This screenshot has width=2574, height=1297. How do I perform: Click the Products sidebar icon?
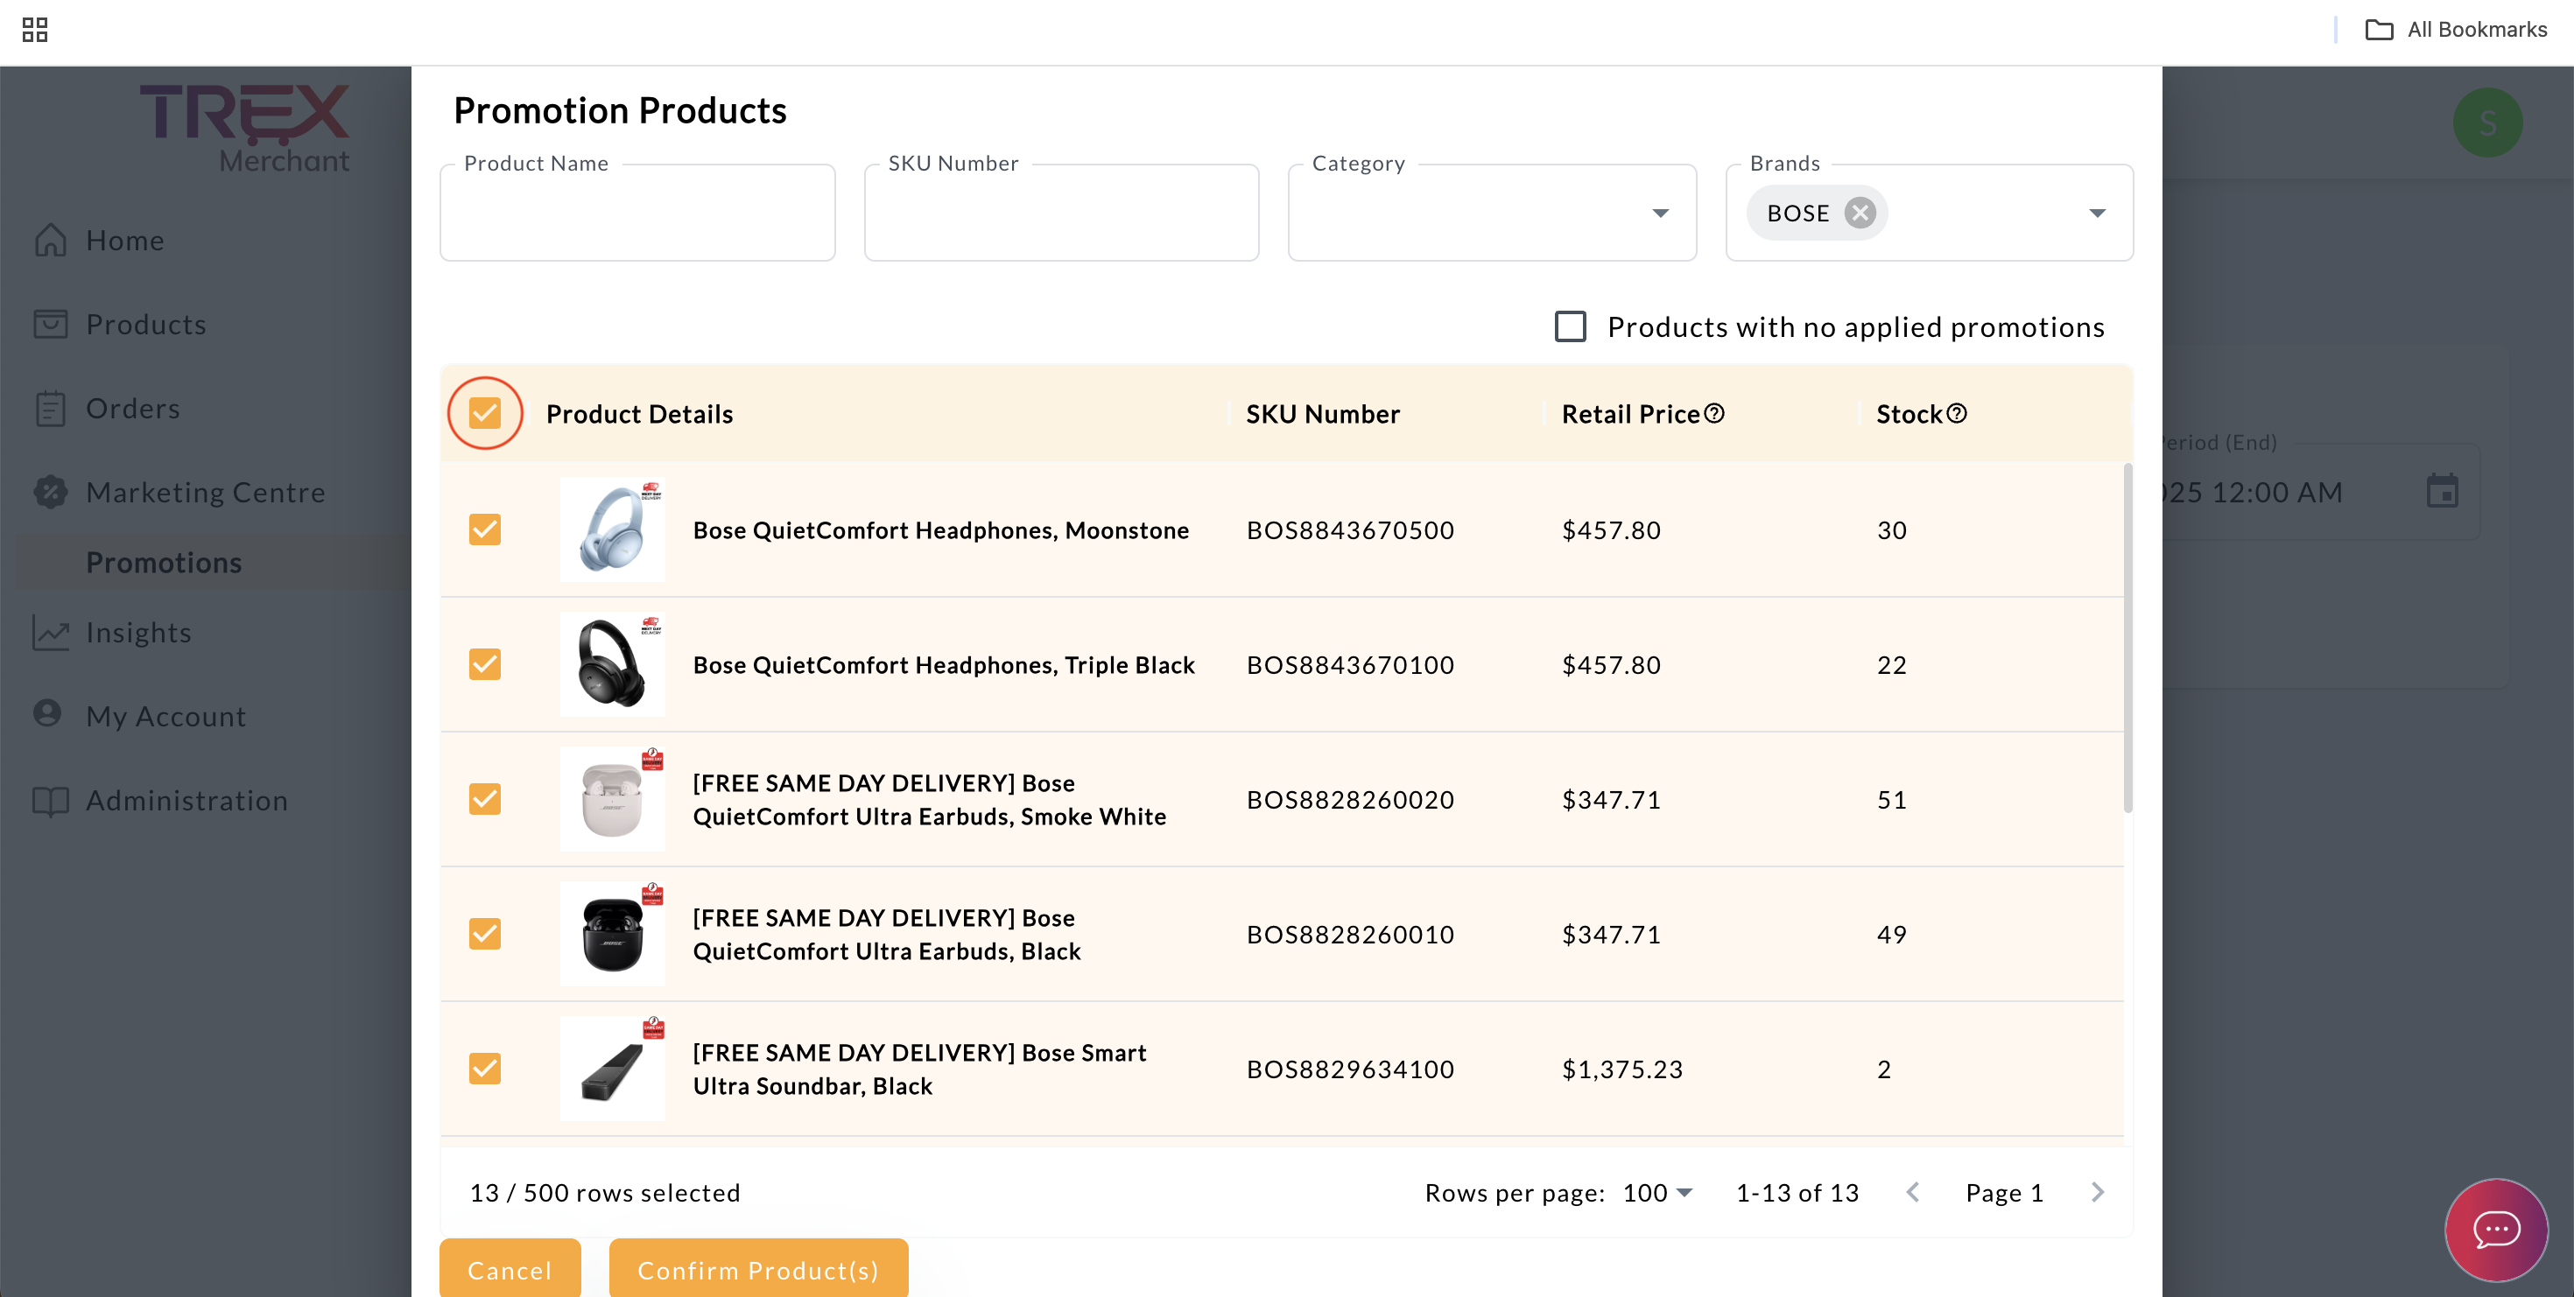tap(50, 324)
